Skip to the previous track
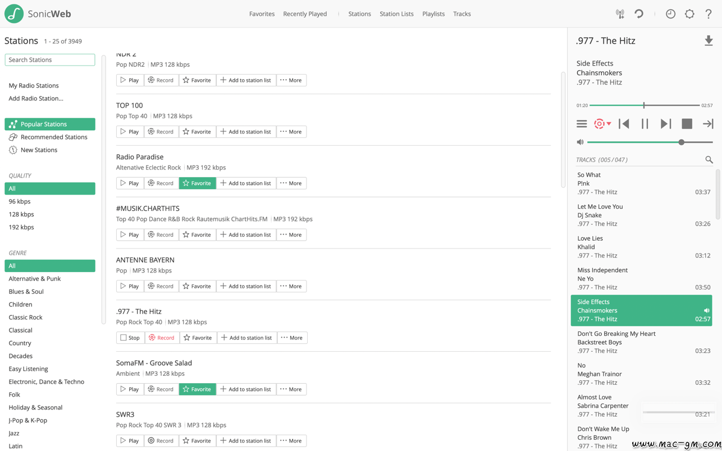The height and width of the screenshot is (451, 722). point(624,124)
